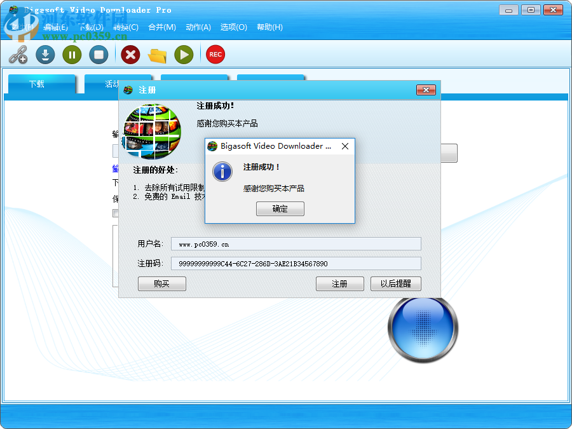Screen dimensions: 572x429
Task: Open the downloads folder icon
Action: tap(156, 55)
